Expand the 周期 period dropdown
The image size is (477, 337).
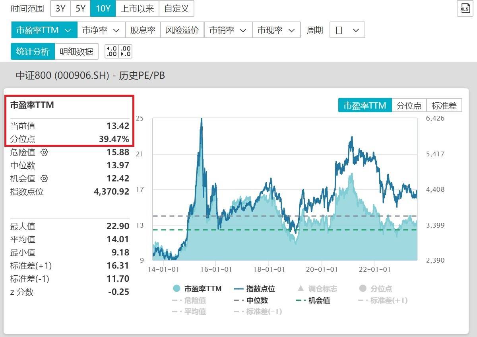[x=347, y=30]
